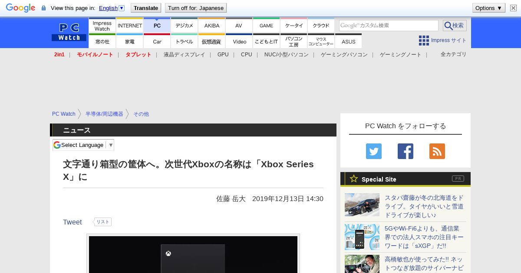Open the こどもとIT tab
The width and height of the screenshot is (521, 273).
[x=266, y=41]
